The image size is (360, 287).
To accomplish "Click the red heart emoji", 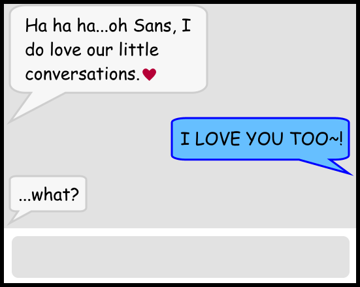I will coord(149,74).
